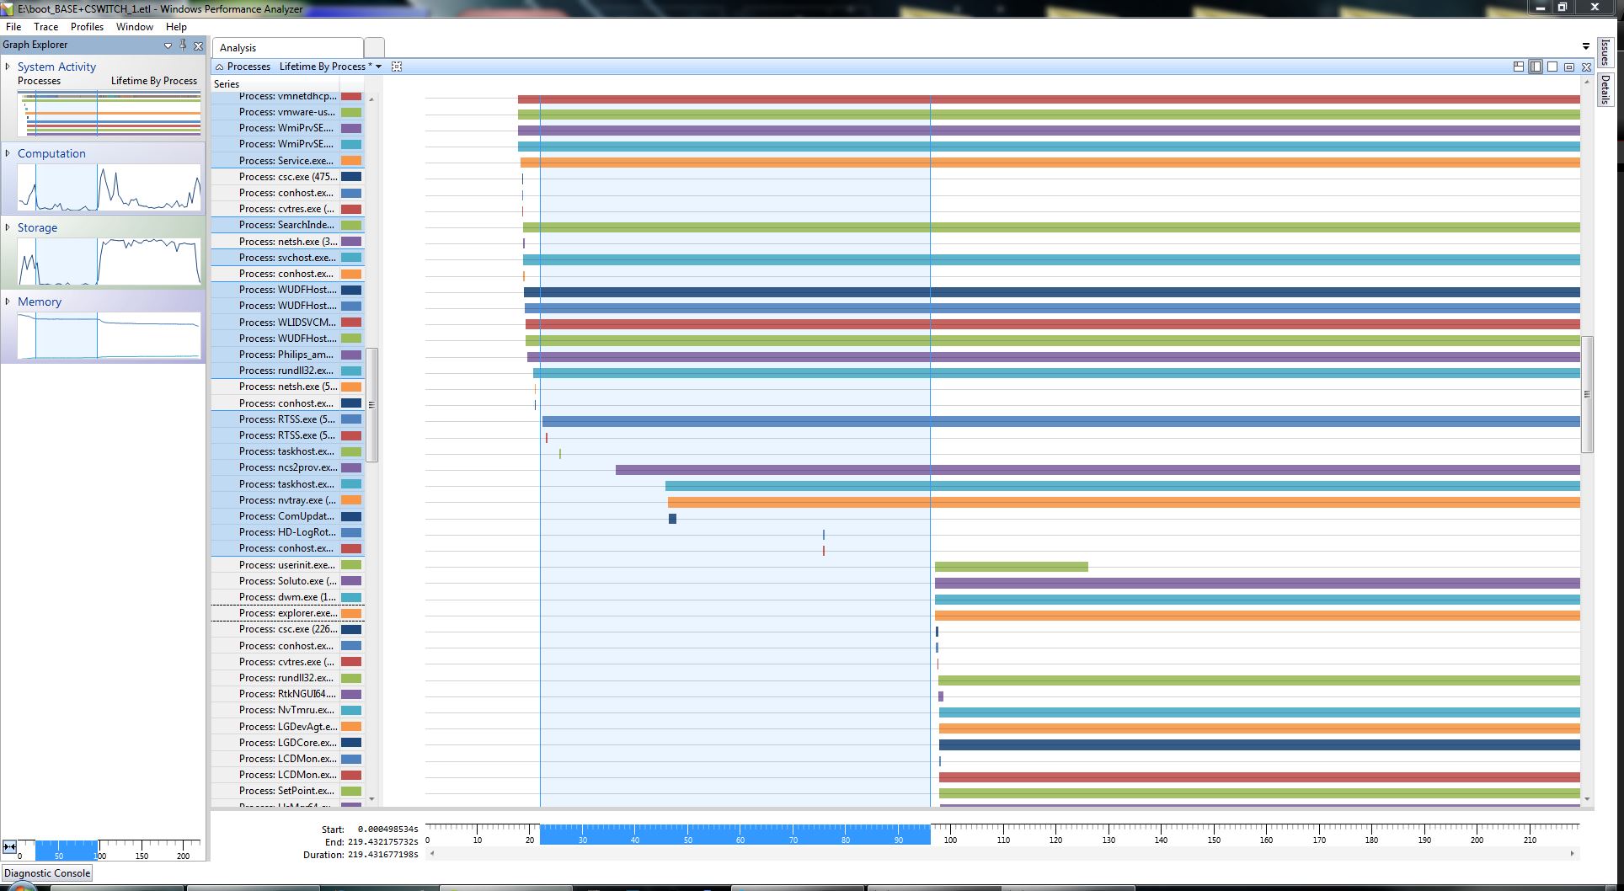This screenshot has width=1624, height=891.
Task: Expand the Storage graph group
Action: [x=8, y=227]
